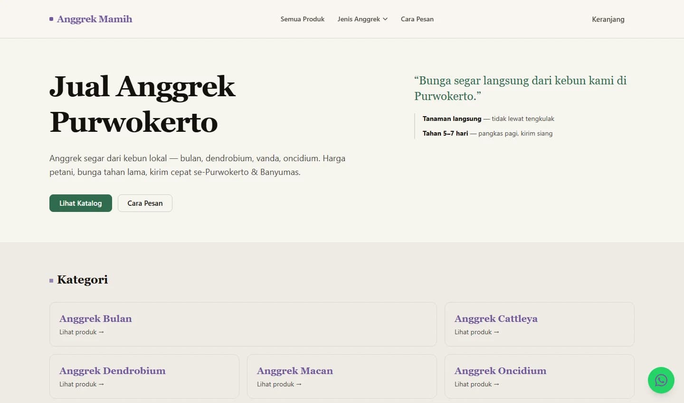This screenshot has width=684, height=403.
Task: Click the outlined Cara Pesan hero button
Action: (145, 203)
